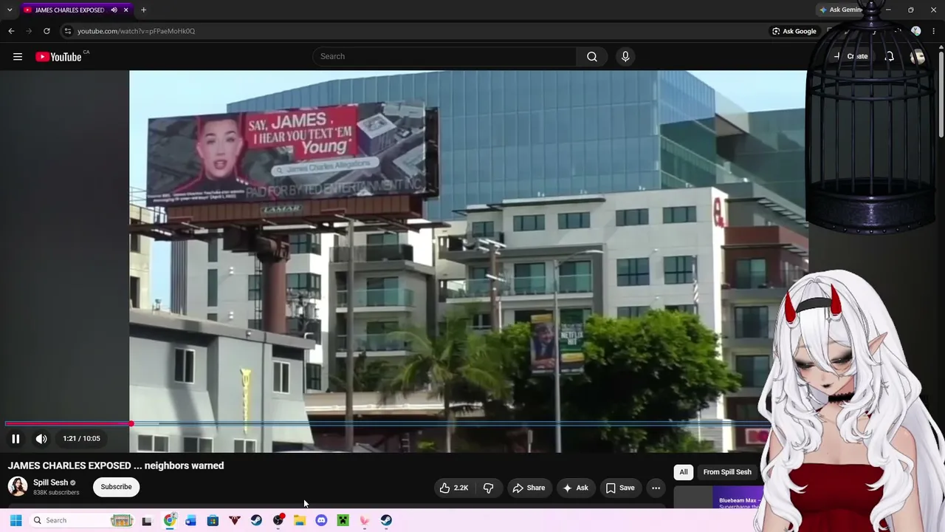The width and height of the screenshot is (945, 532).
Task: Focus the address bar URL
Action: pyautogui.click(x=136, y=31)
